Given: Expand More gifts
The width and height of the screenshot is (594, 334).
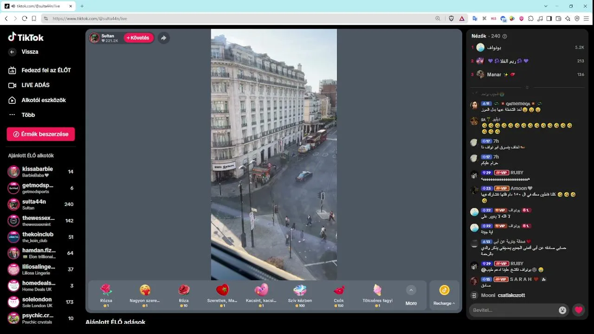Looking at the screenshot, I should click(411, 295).
